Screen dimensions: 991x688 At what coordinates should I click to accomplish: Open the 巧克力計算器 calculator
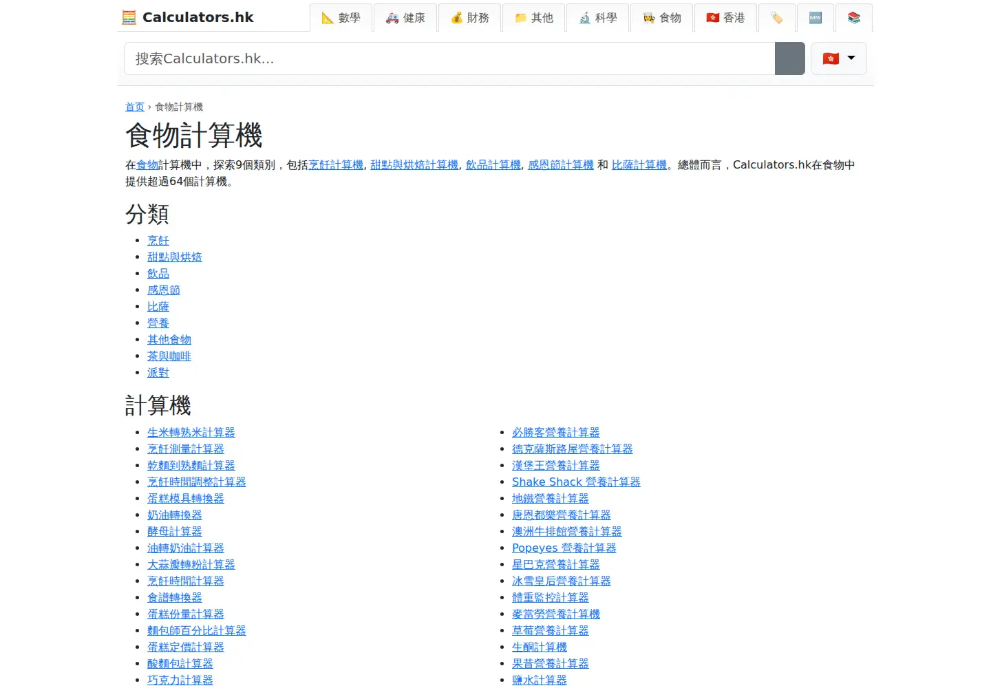[180, 680]
